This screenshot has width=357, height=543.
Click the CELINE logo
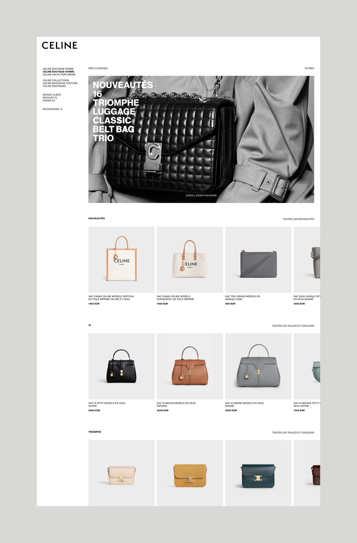coord(60,45)
